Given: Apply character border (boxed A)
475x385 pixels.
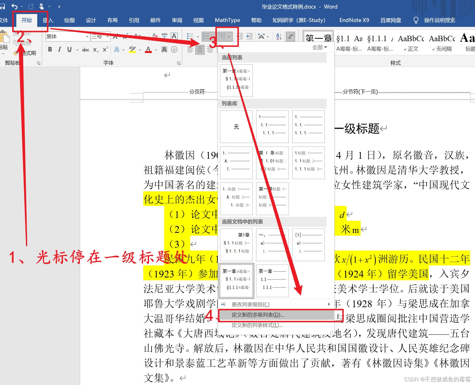Looking at the screenshot, I should tap(174, 36).
